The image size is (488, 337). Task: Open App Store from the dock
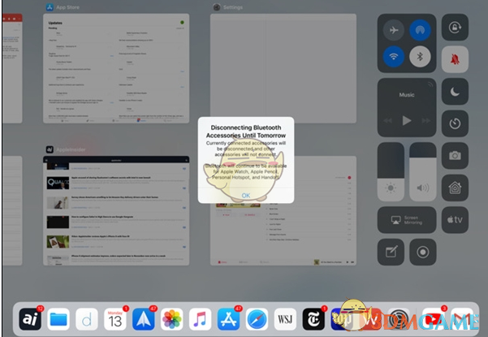(228, 319)
